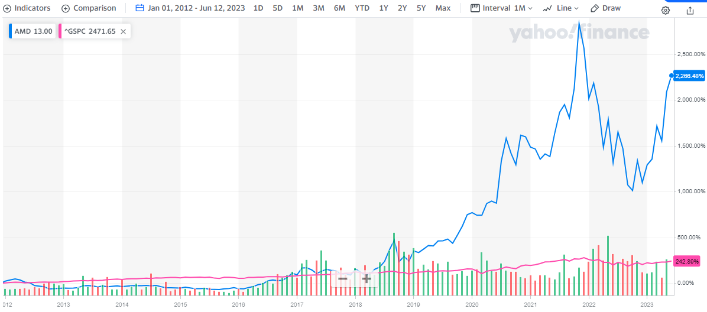
Task: Choose the 3M time range
Action: (x=319, y=8)
